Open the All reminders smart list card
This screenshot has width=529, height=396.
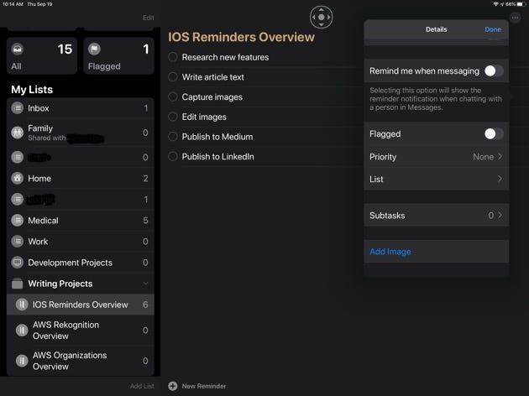coord(42,56)
